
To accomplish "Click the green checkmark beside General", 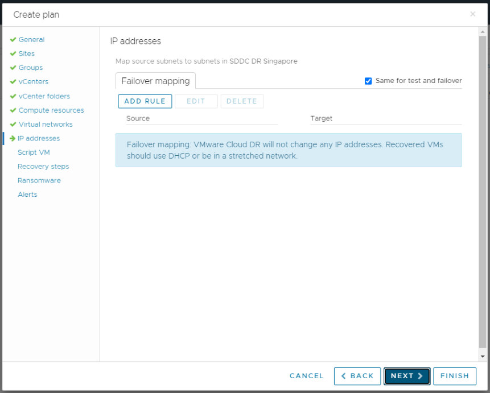I will pyautogui.click(x=13, y=40).
